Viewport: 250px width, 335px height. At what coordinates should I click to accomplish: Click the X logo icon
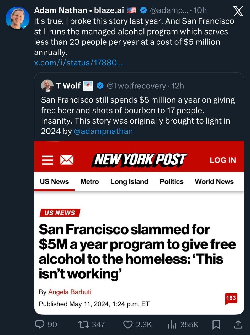pyautogui.click(x=238, y=11)
